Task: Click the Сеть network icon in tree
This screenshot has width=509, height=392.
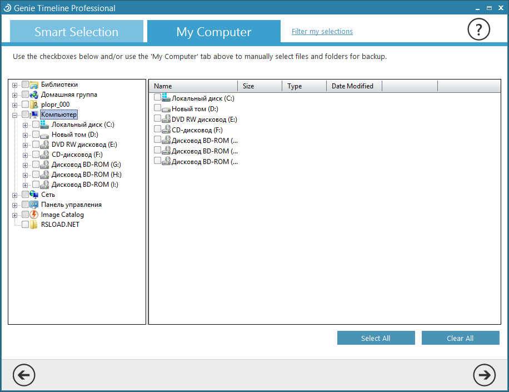Action: [x=34, y=195]
